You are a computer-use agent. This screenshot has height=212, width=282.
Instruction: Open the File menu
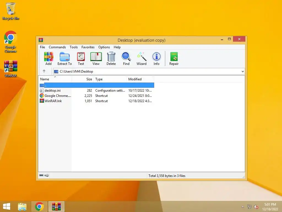(x=42, y=47)
